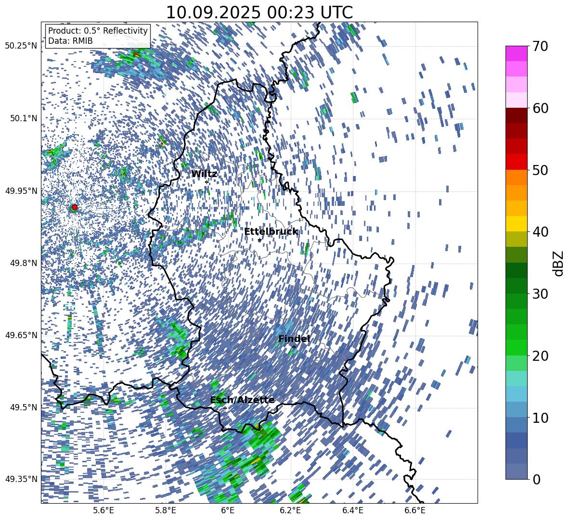Click the colorbar tick label 0

(x=537, y=479)
